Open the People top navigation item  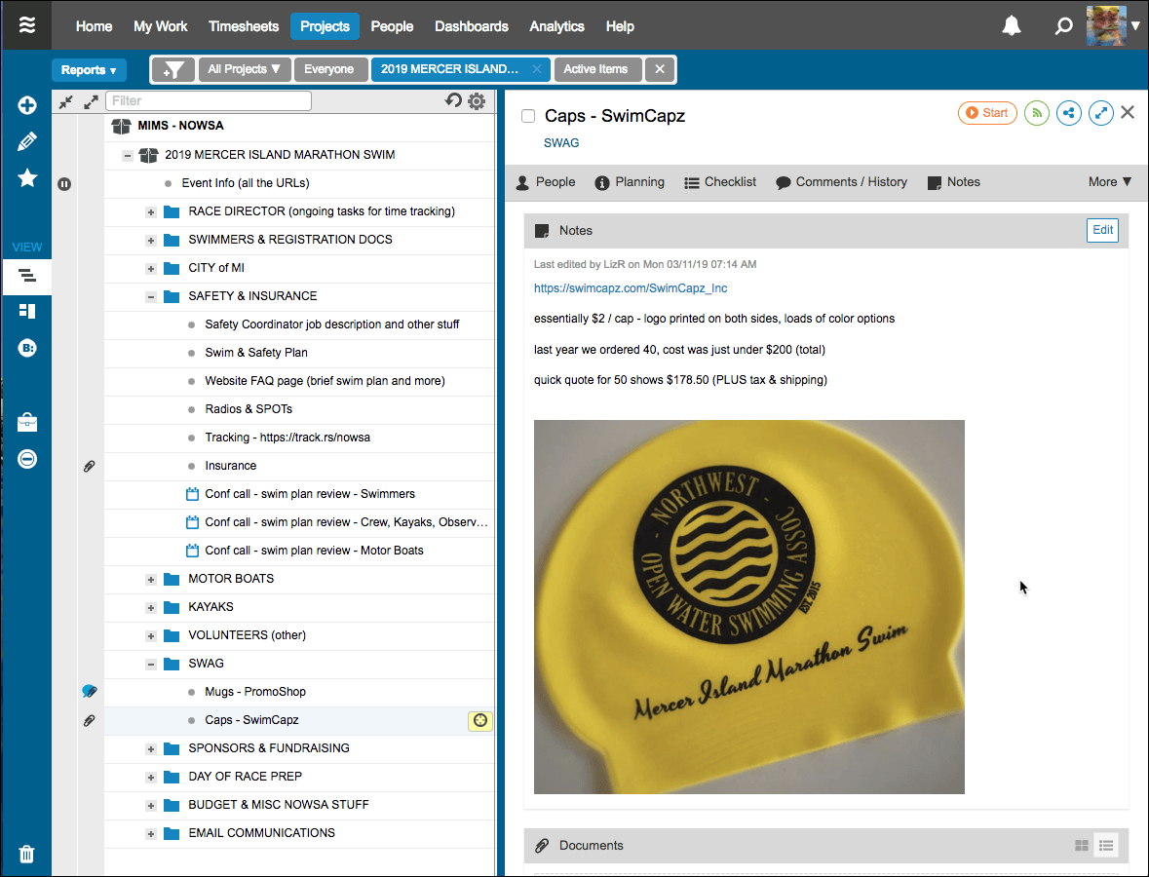click(392, 26)
